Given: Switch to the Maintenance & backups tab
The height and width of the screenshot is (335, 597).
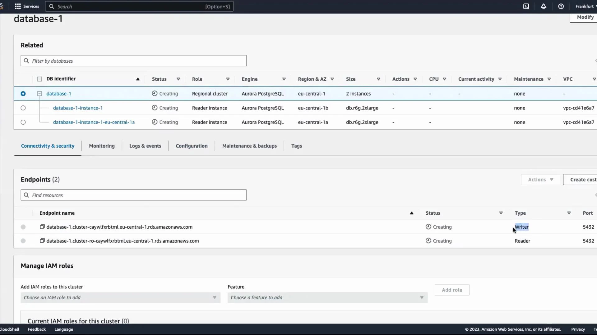Looking at the screenshot, I should [x=249, y=145].
